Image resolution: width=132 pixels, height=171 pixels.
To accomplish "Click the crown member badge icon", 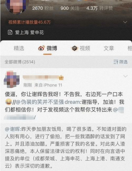I will 61,77.
